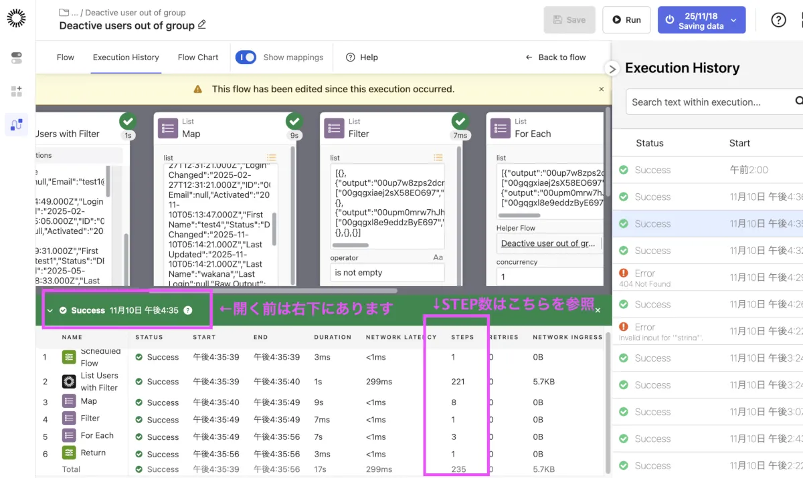The height and width of the screenshot is (478, 803).
Task: Open the help question mark icon top right
Action: (778, 20)
